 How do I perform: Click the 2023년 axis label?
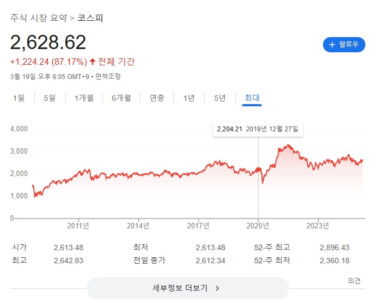click(x=318, y=226)
